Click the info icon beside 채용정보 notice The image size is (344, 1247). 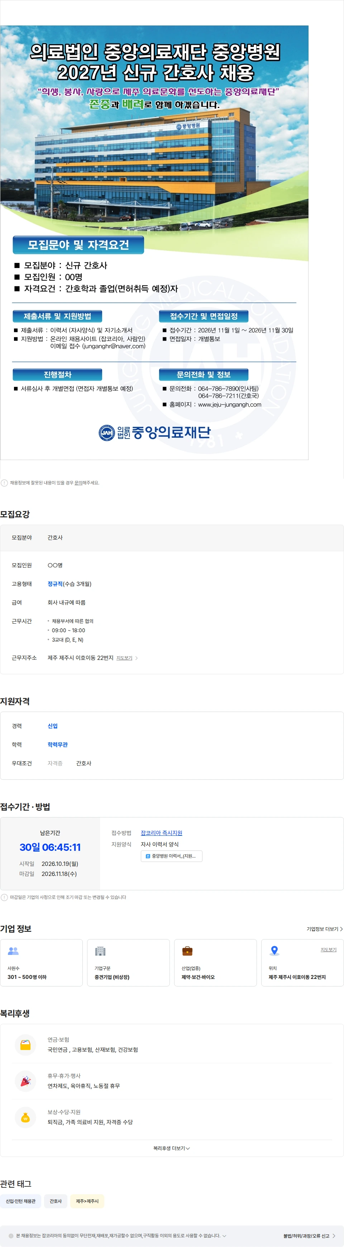(4, 483)
